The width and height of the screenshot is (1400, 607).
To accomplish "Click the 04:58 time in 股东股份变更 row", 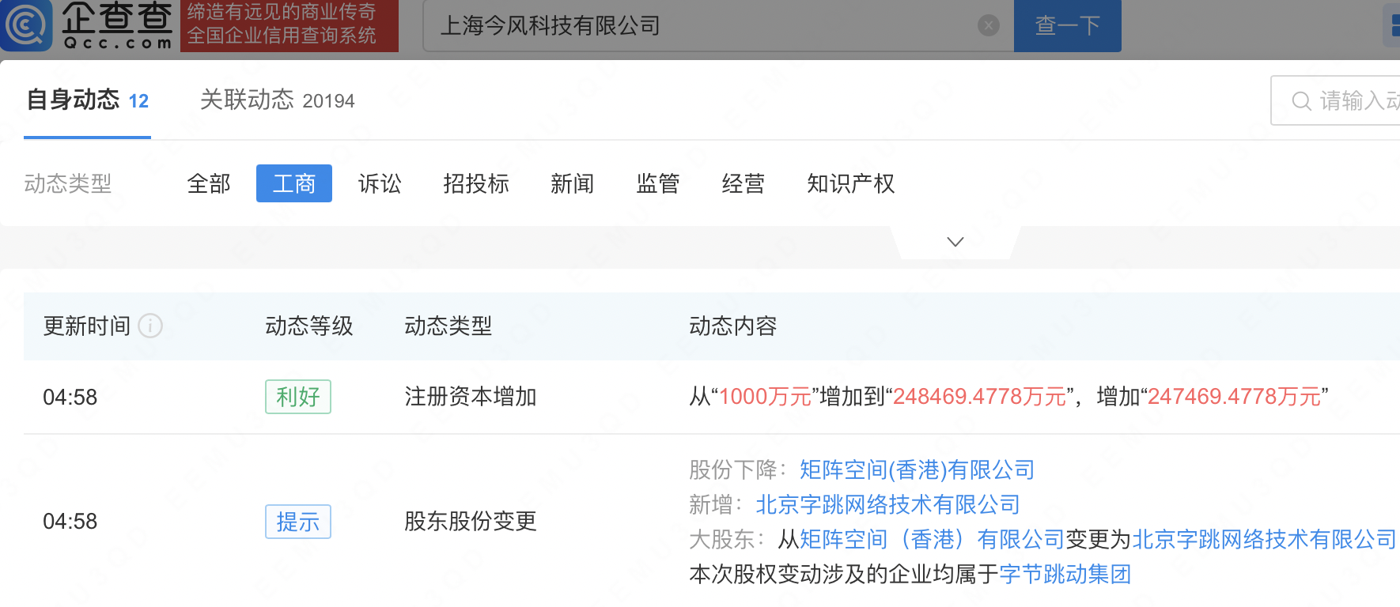I will [x=70, y=522].
